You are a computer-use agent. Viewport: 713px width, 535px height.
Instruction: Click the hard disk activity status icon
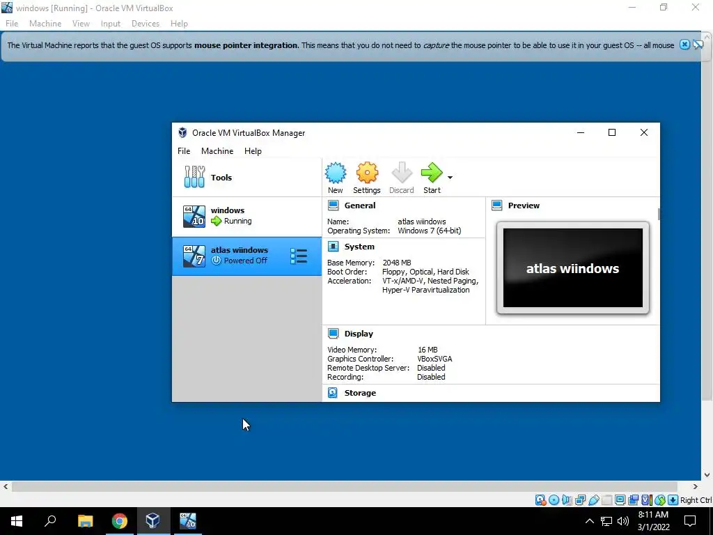click(540, 500)
